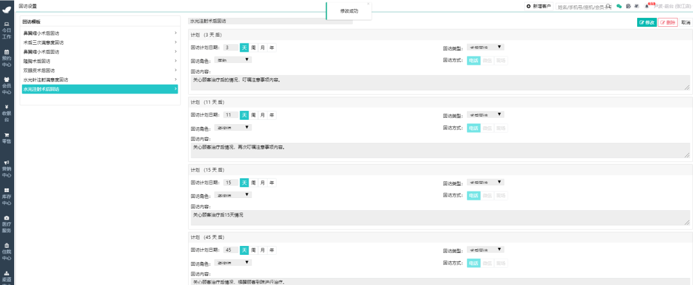Open 会员中心 in the sidebar

pyautogui.click(x=6, y=86)
